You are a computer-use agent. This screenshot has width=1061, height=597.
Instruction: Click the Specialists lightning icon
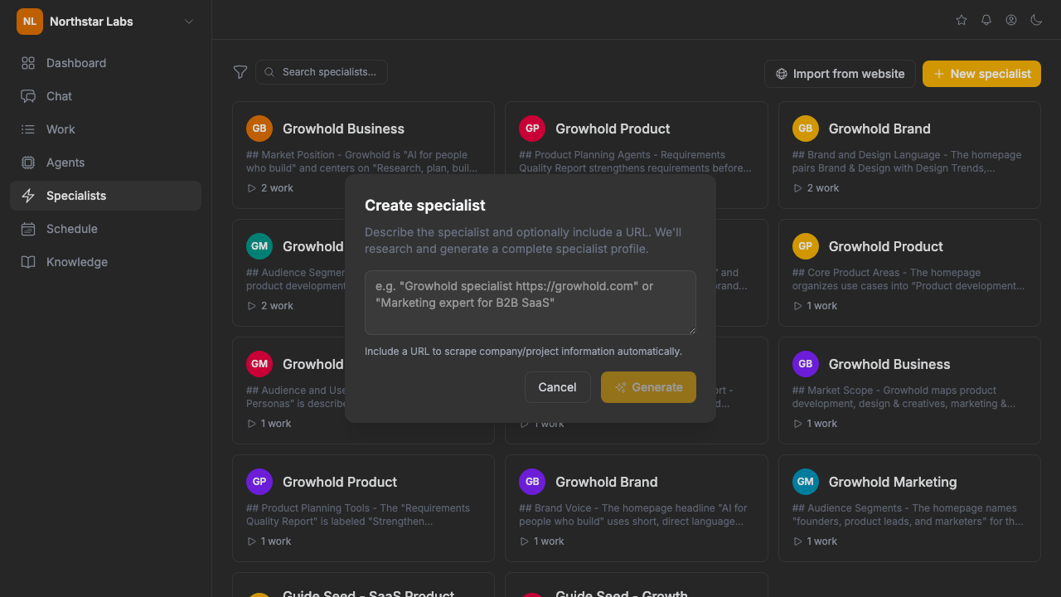(28, 196)
